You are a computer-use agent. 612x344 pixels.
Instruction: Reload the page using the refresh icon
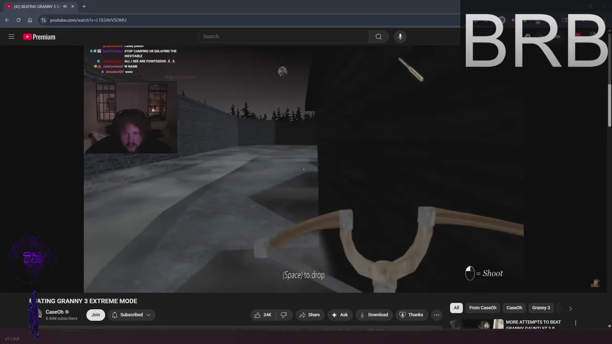coord(18,20)
